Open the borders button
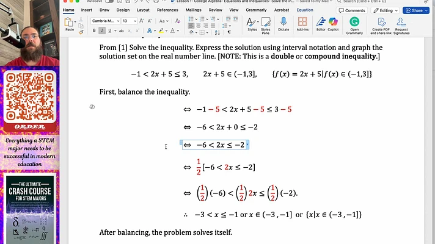 pyautogui.click(x=202, y=32)
